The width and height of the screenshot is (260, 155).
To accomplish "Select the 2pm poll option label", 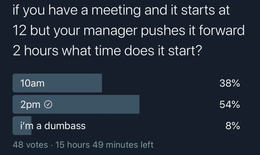I will click(x=30, y=104).
